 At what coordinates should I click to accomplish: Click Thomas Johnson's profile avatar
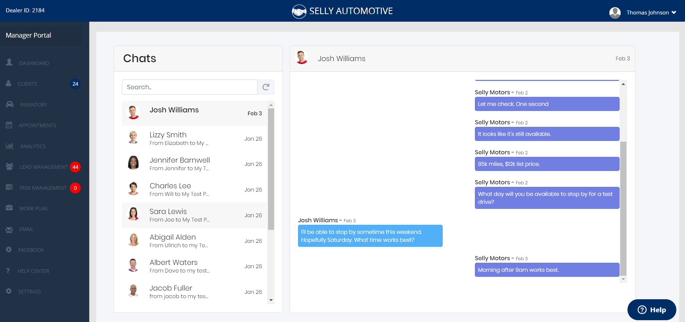point(615,13)
